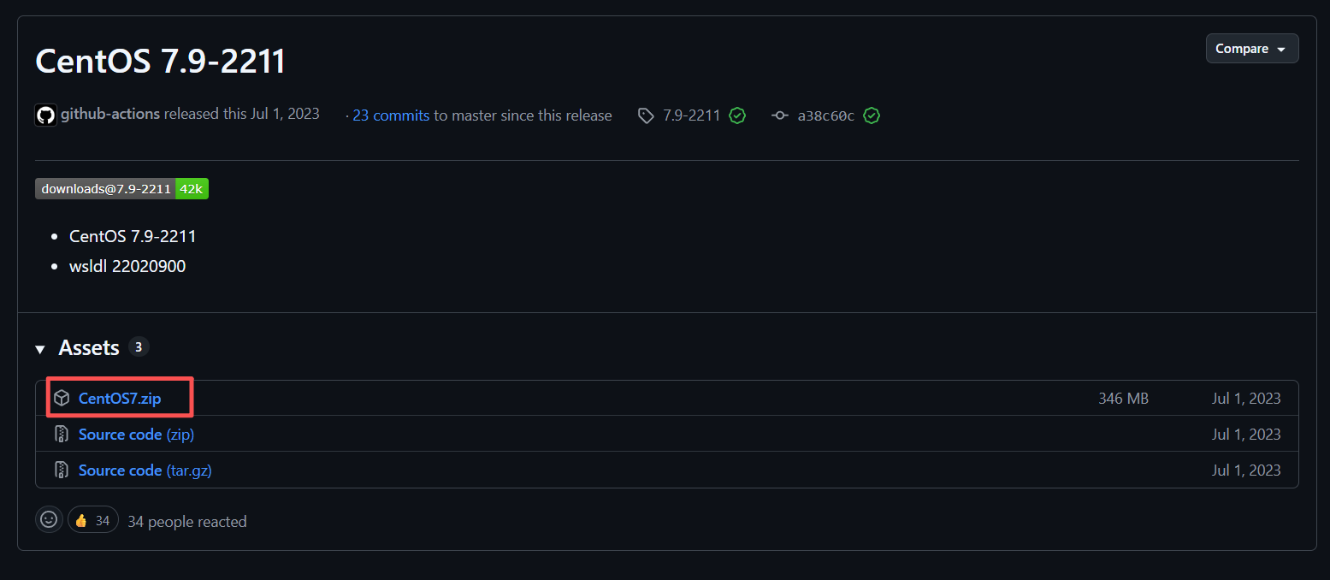
Task: Expand the Compare branch selector arrow
Action: 1281,48
